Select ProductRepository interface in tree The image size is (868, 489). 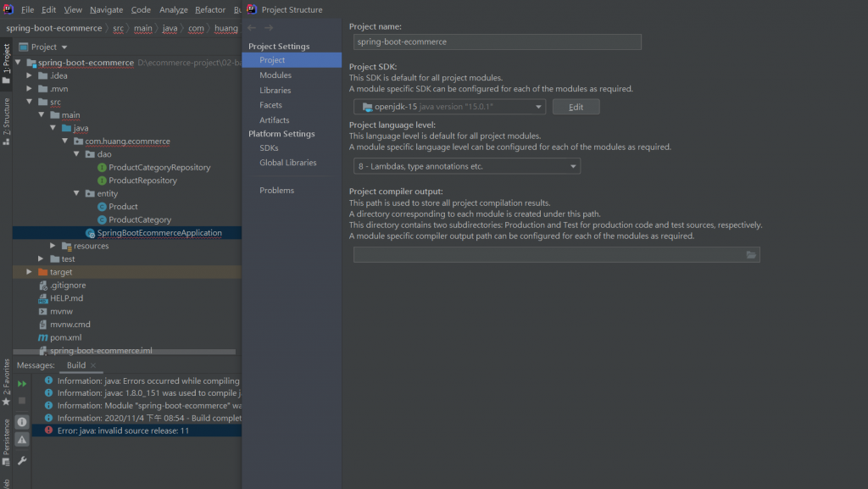[x=142, y=181]
